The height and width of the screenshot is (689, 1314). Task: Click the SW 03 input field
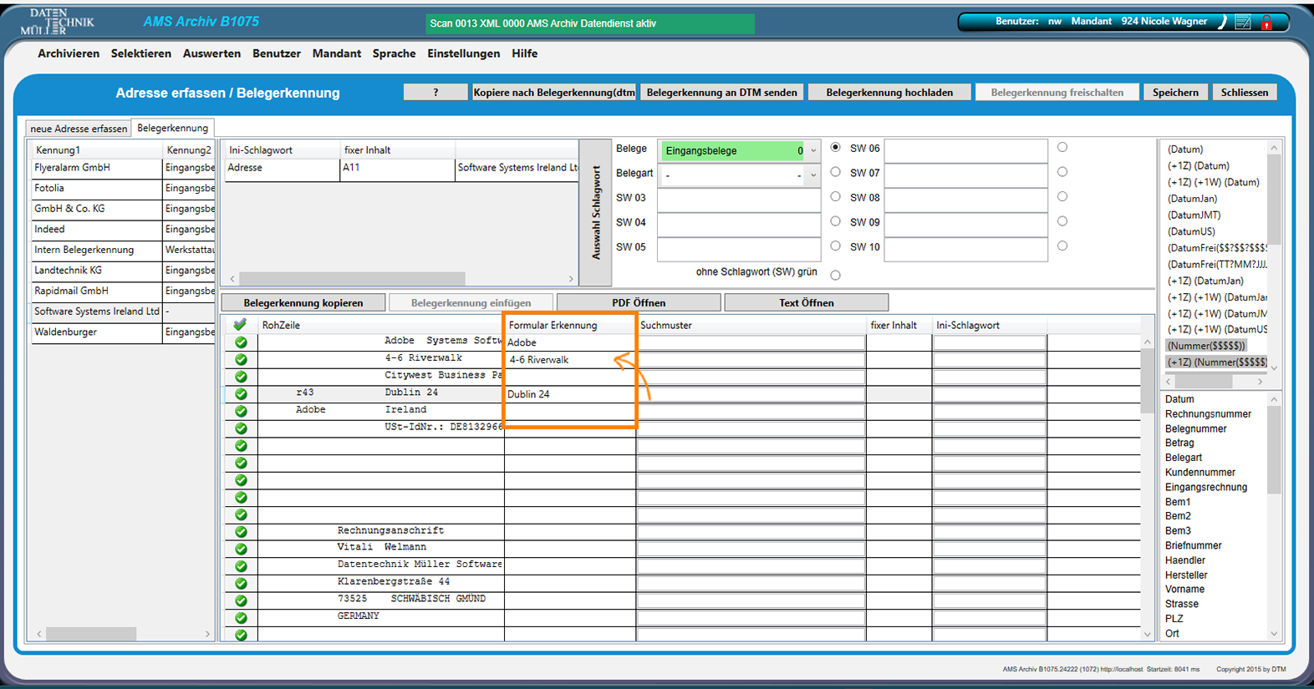click(x=739, y=200)
